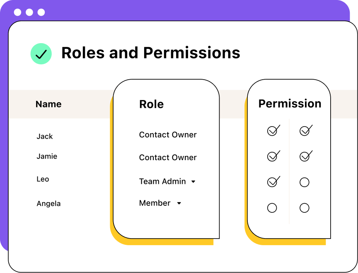This screenshot has width=358, height=273.
Task: Uncheck Jack's second permission checkbox
Action: click(305, 131)
